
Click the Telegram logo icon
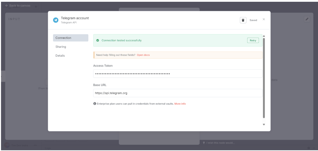pyautogui.click(x=55, y=20)
